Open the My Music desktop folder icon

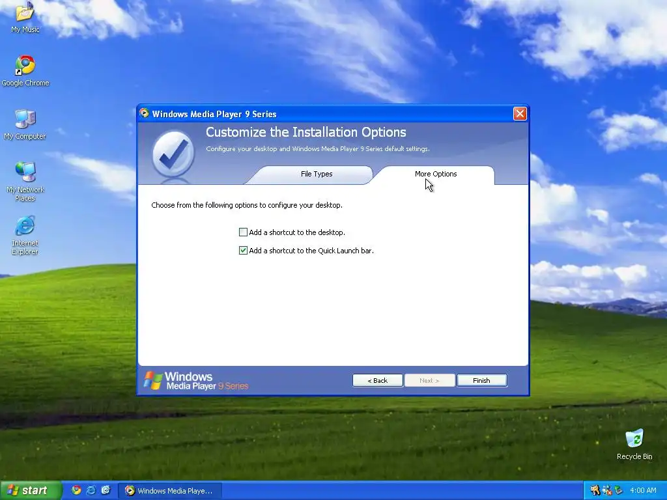(x=25, y=17)
